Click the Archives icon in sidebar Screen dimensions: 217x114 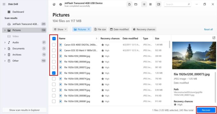tap(9, 55)
